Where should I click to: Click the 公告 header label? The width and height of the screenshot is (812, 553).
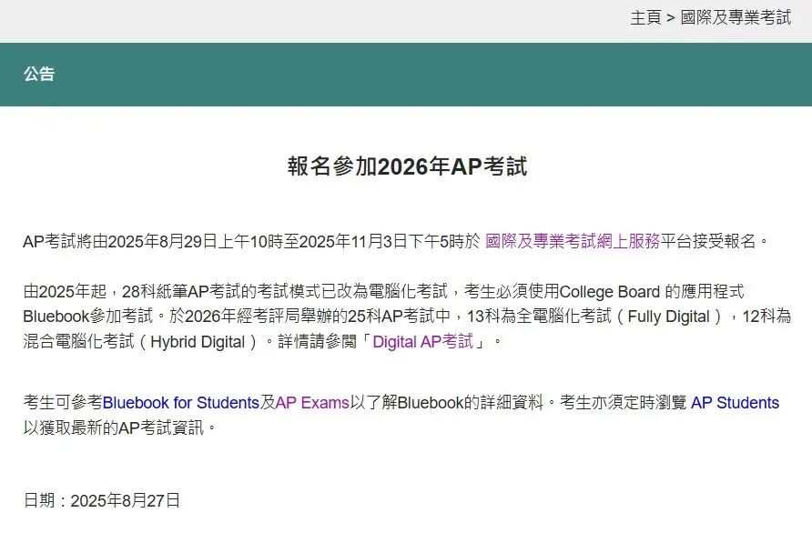coord(39,74)
